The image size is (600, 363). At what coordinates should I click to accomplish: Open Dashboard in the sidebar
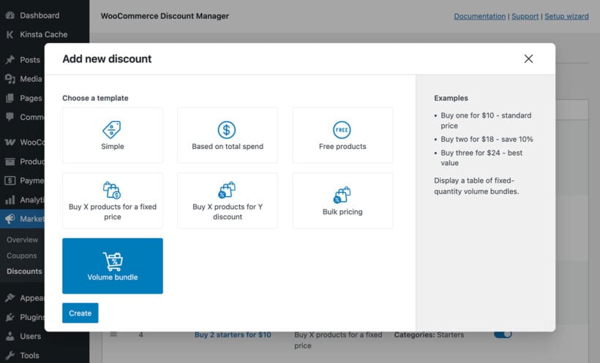coord(40,15)
